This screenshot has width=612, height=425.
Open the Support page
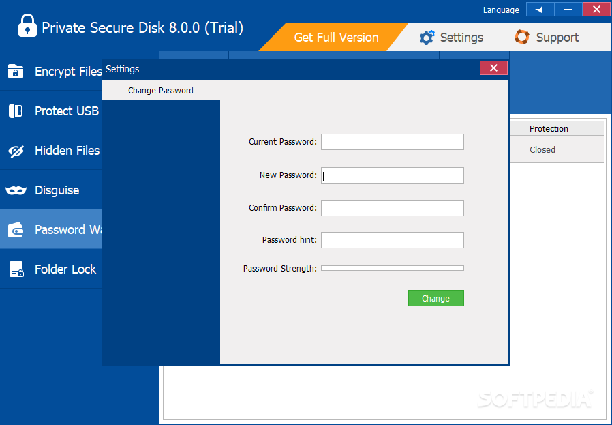point(546,37)
